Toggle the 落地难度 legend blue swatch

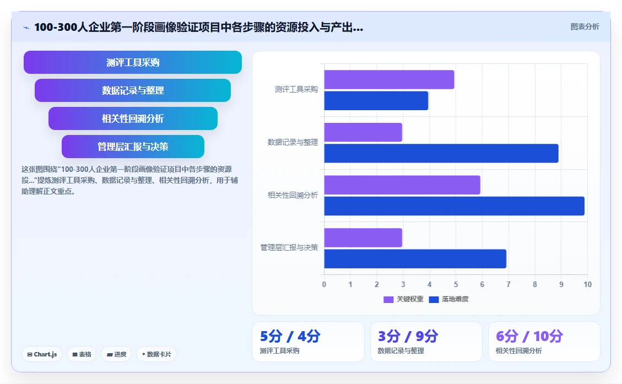(x=434, y=300)
